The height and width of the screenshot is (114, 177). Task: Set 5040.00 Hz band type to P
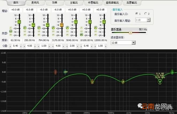click(67, 27)
